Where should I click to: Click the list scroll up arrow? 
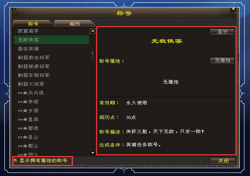coord(93,31)
